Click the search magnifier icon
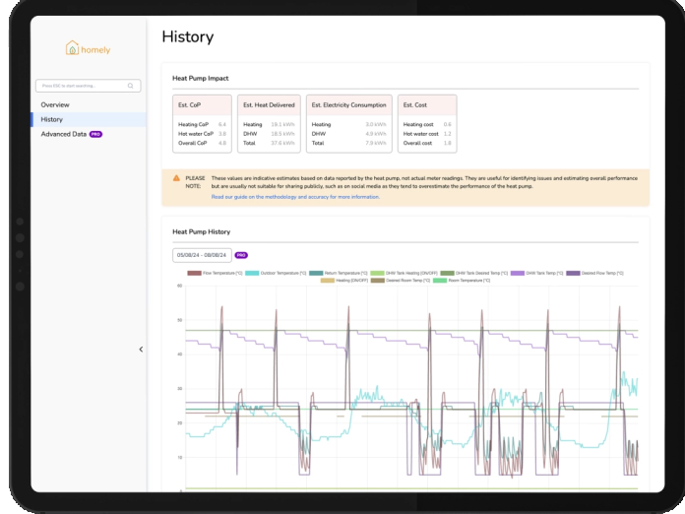 (131, 86)
